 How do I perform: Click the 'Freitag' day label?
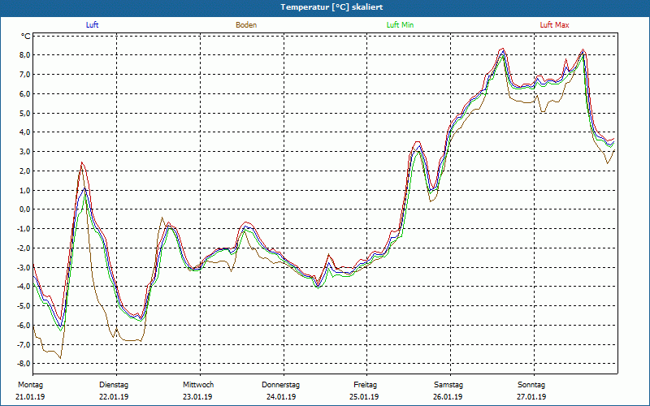click(x=365, y=385)
